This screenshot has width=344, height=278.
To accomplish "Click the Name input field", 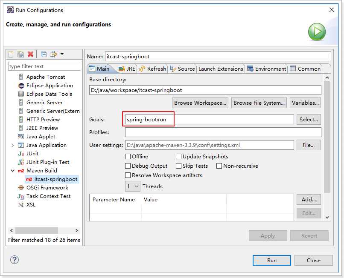I will coord(218,57).
